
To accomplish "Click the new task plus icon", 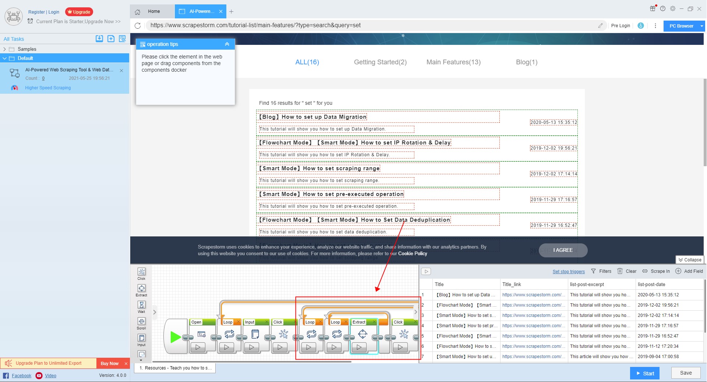I will click(x=111, y=39).
